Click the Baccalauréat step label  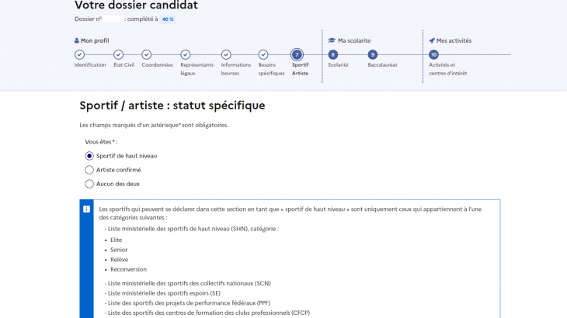click(382, 65)
